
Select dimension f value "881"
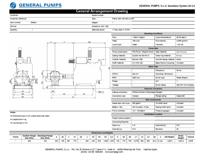pos(69,141)
